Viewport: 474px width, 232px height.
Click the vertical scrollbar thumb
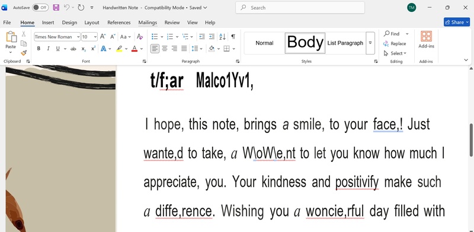click(x=471, y=140)
